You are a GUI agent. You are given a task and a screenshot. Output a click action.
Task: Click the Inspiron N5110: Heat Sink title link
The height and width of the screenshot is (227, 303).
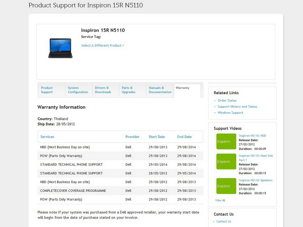coord(256,158)
